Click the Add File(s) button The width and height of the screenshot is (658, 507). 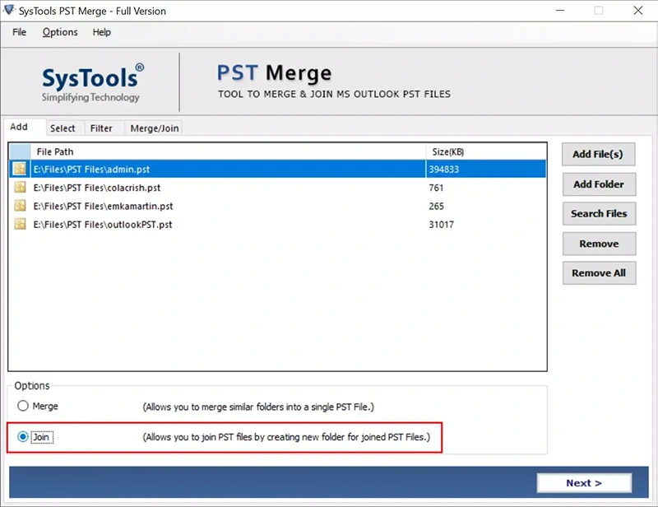point(598,154)
